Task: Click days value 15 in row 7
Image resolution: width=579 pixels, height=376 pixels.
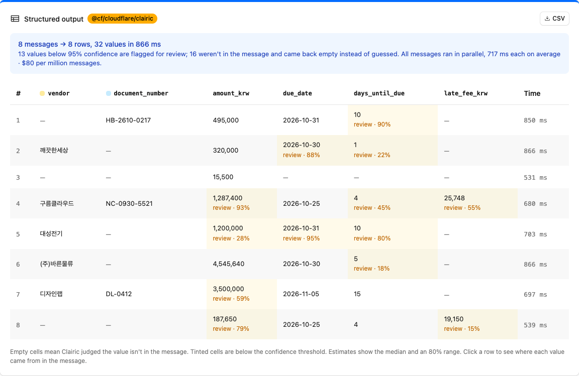Action: point(357,294)
